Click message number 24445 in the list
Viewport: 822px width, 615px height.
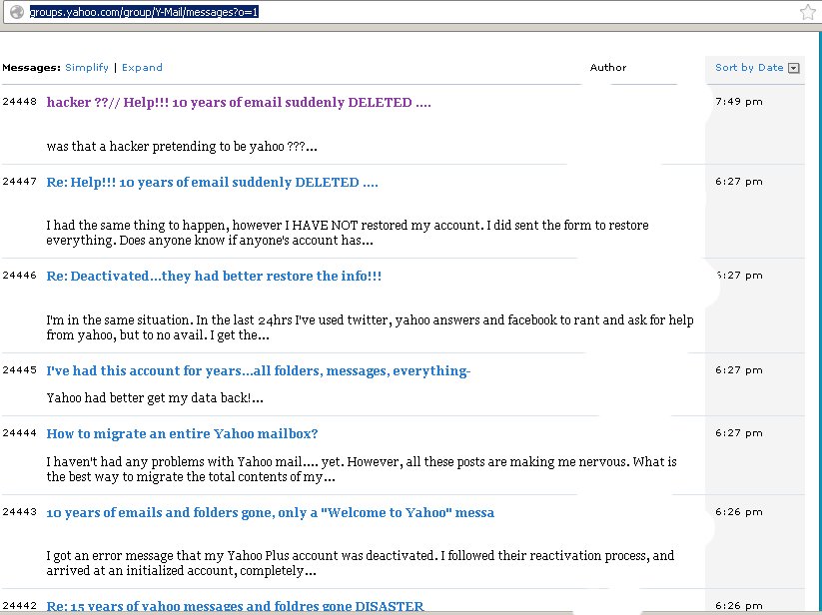click(x=19, y=370)
